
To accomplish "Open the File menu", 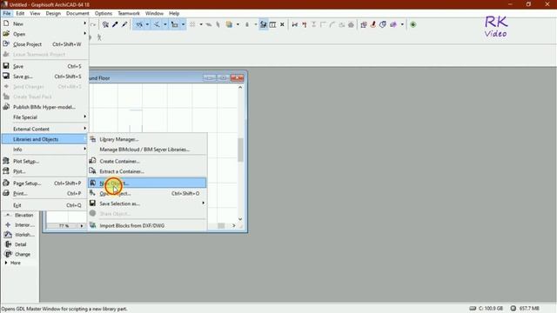I will point(7,14).
